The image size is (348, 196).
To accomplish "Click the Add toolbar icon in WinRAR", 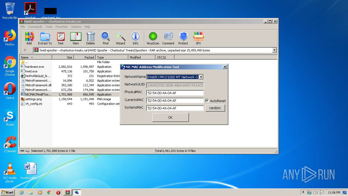I will pos(29,38).
